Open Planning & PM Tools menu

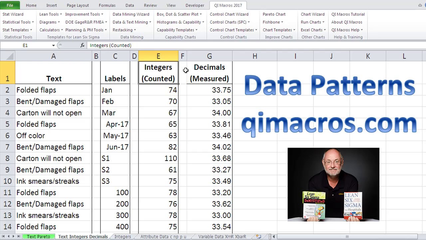coord(86,30)
